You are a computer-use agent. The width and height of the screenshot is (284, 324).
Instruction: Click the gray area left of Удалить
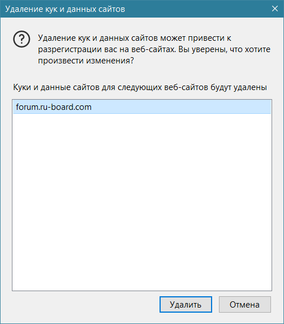coord(85,304)
